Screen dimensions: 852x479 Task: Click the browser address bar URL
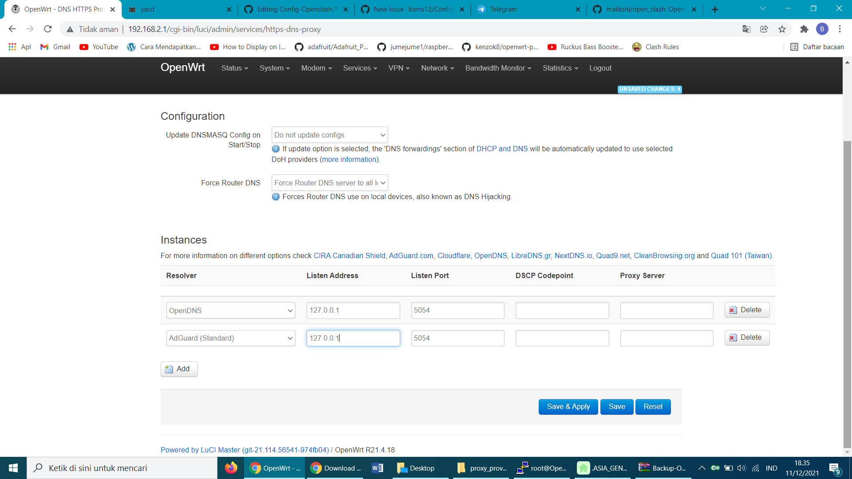(x=225, y=29)
